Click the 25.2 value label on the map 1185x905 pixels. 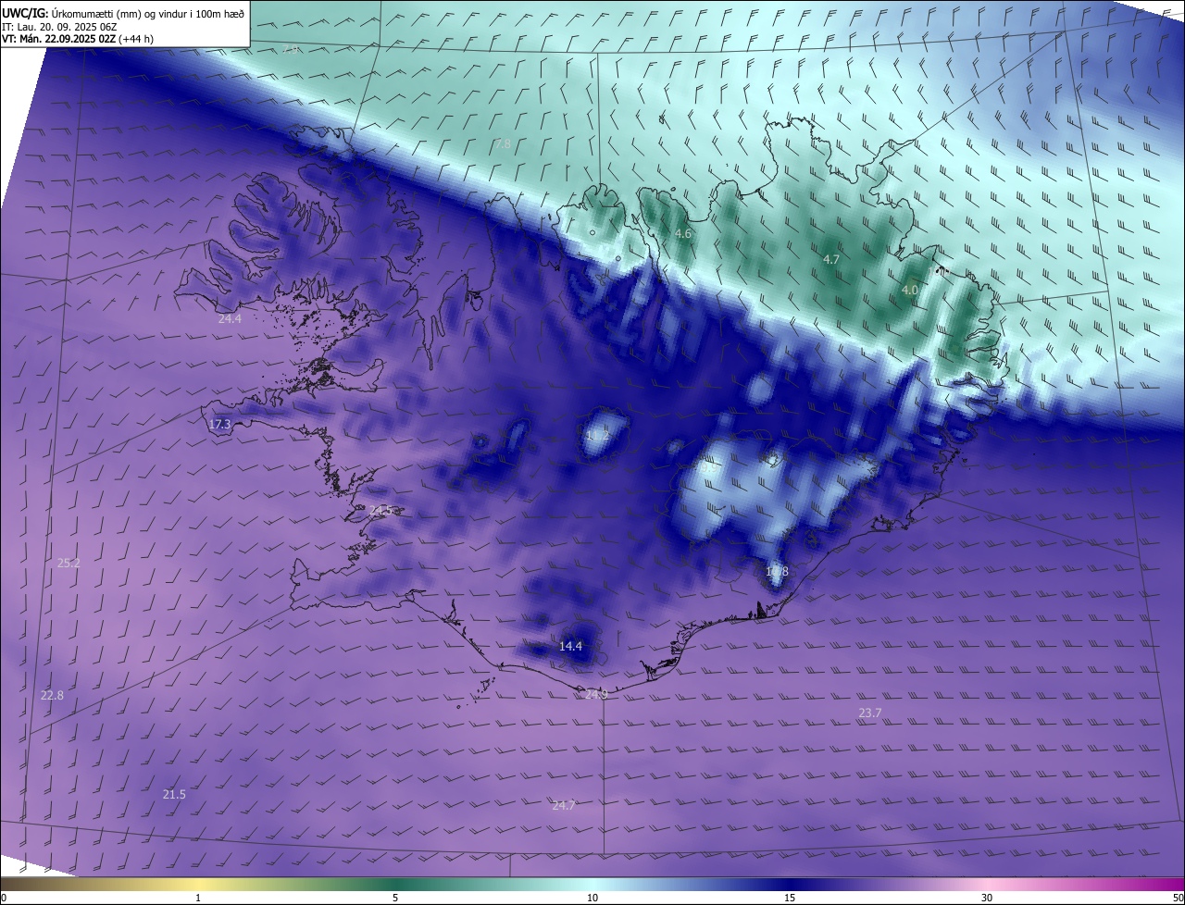point(69,563)
